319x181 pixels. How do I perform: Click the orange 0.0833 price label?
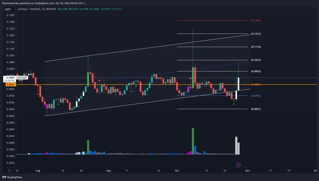click(x=256, y=85)
